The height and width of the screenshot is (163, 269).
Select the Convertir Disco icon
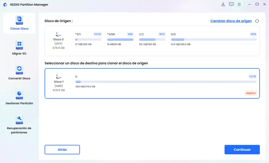[19, 70]
